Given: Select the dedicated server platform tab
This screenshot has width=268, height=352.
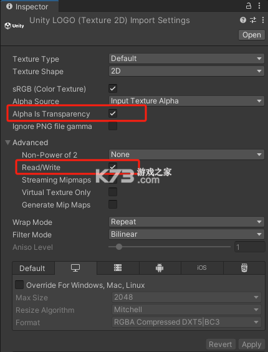Looking at the screenshot, I should [118, 268].
